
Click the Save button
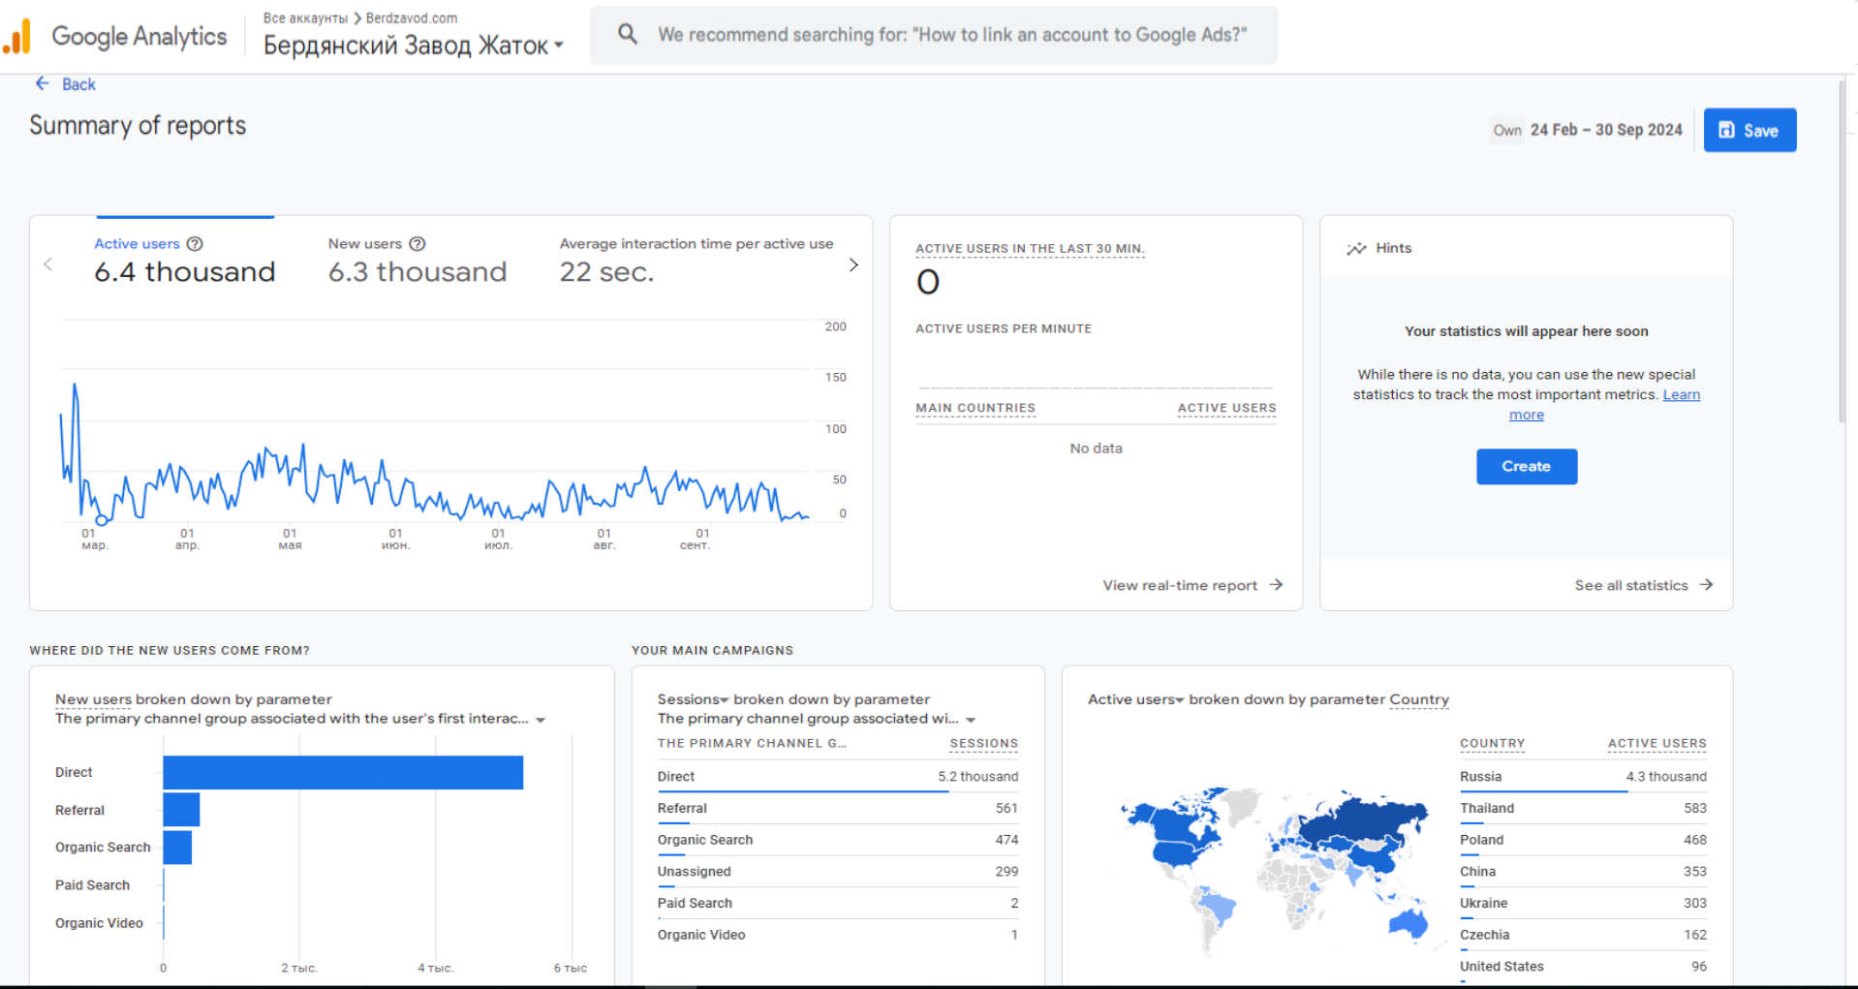[x=1750, y=130]
